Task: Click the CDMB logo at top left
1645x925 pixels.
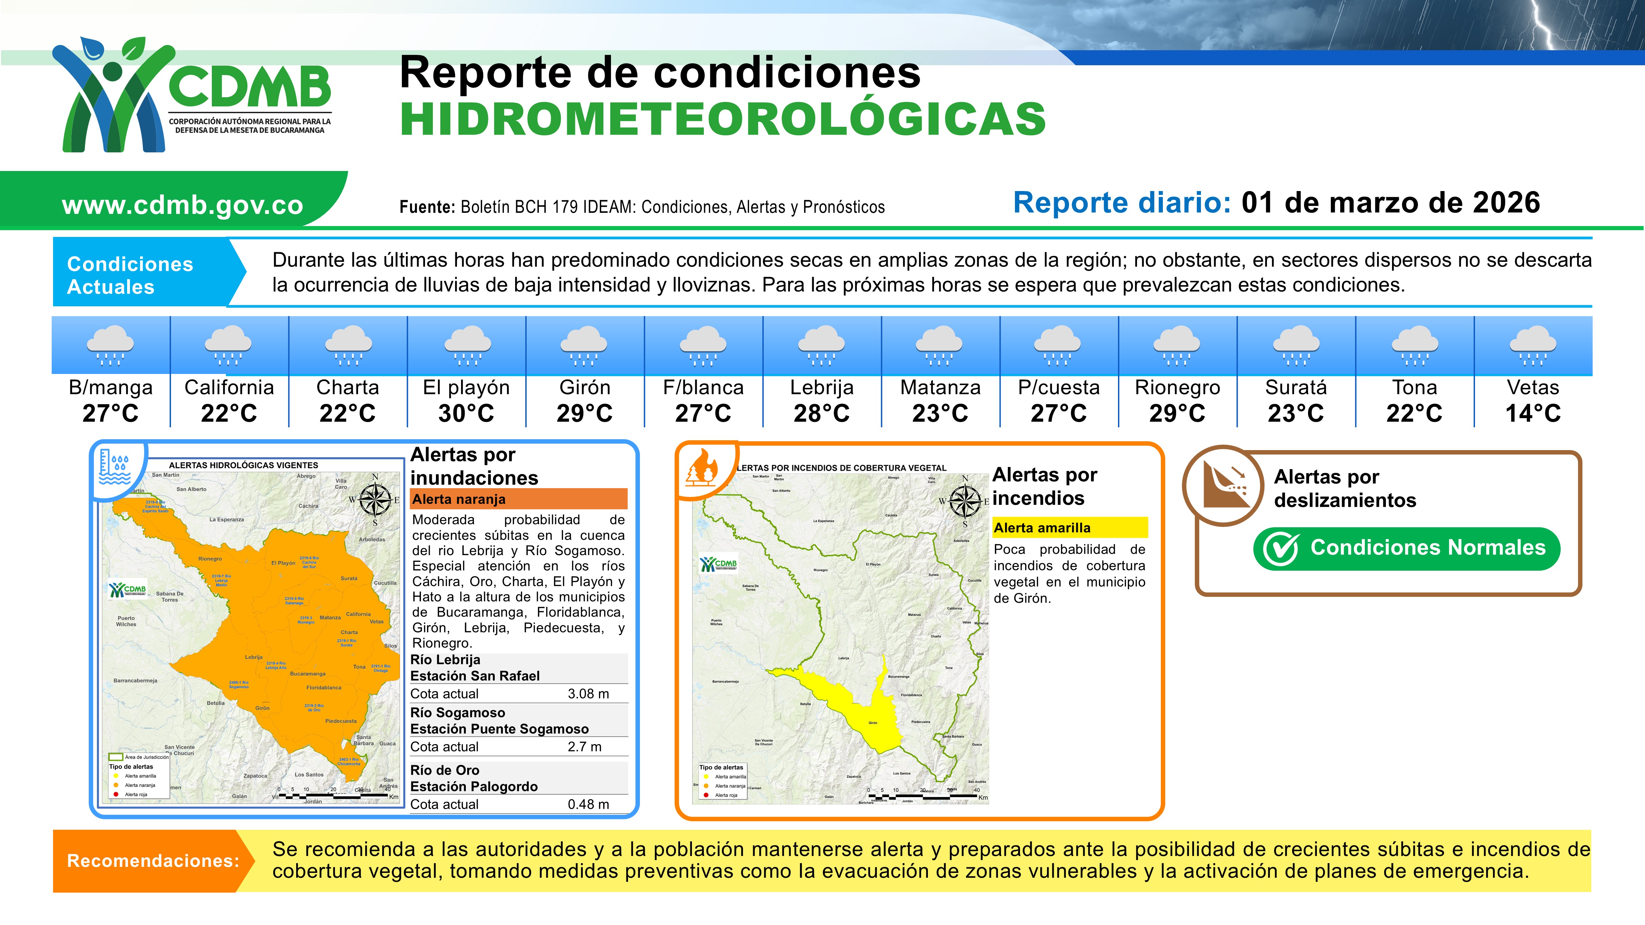Action: [191, 96]
